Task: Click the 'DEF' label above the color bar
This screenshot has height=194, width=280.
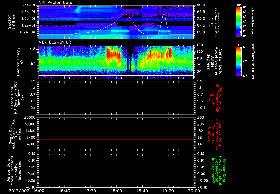Action: pos(239,45)
